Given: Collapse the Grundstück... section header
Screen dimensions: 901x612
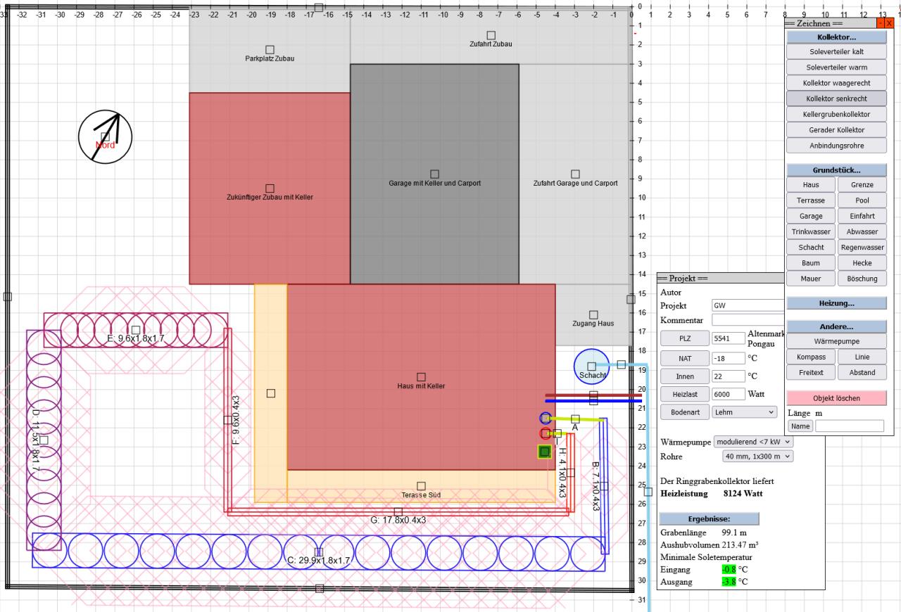Looking at the screenshot, I should point(836,170).
